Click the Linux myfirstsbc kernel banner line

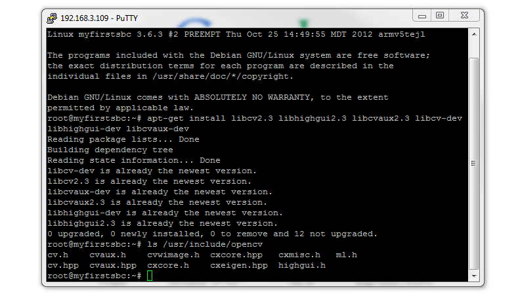pos(236,35)
